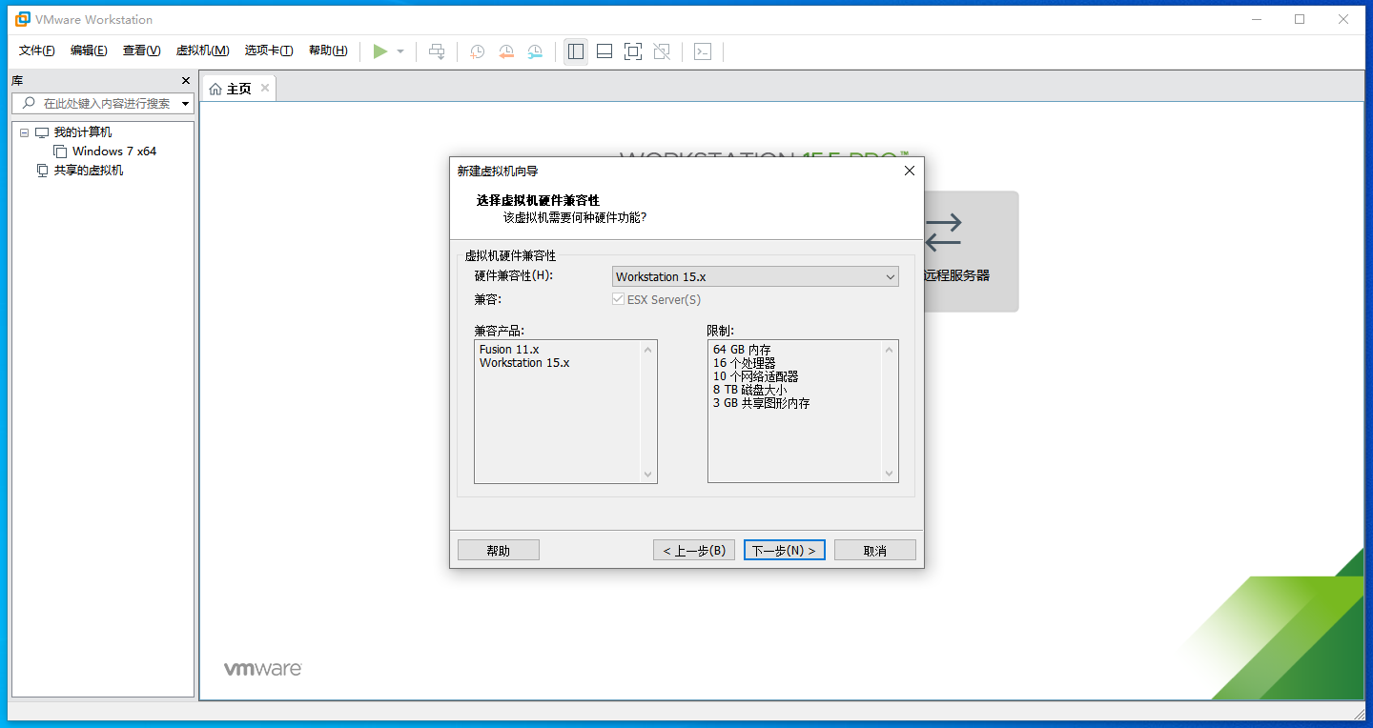The width and height of the screenshot is (1373, 728).
Task: Click the Send Ctrl+Alt+Del toolbar icon
Action: 437,51
